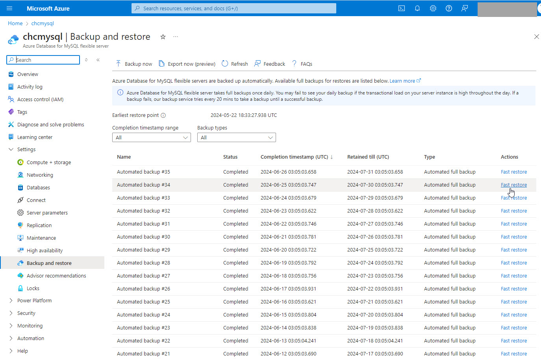This screenshot has width=541, height=359.
Task: Go to Home breadcrumb
Action: (15, 23)
